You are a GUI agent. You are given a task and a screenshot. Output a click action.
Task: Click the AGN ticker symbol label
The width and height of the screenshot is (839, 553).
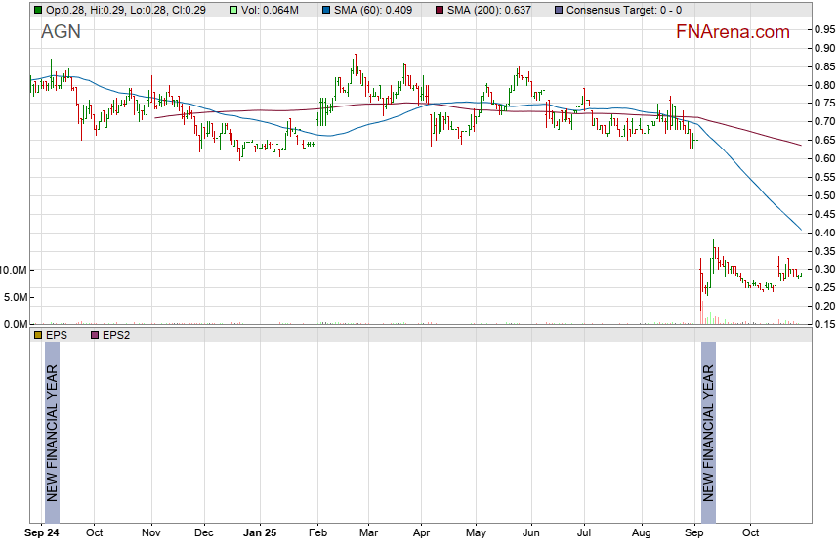[x=61, y=32]
